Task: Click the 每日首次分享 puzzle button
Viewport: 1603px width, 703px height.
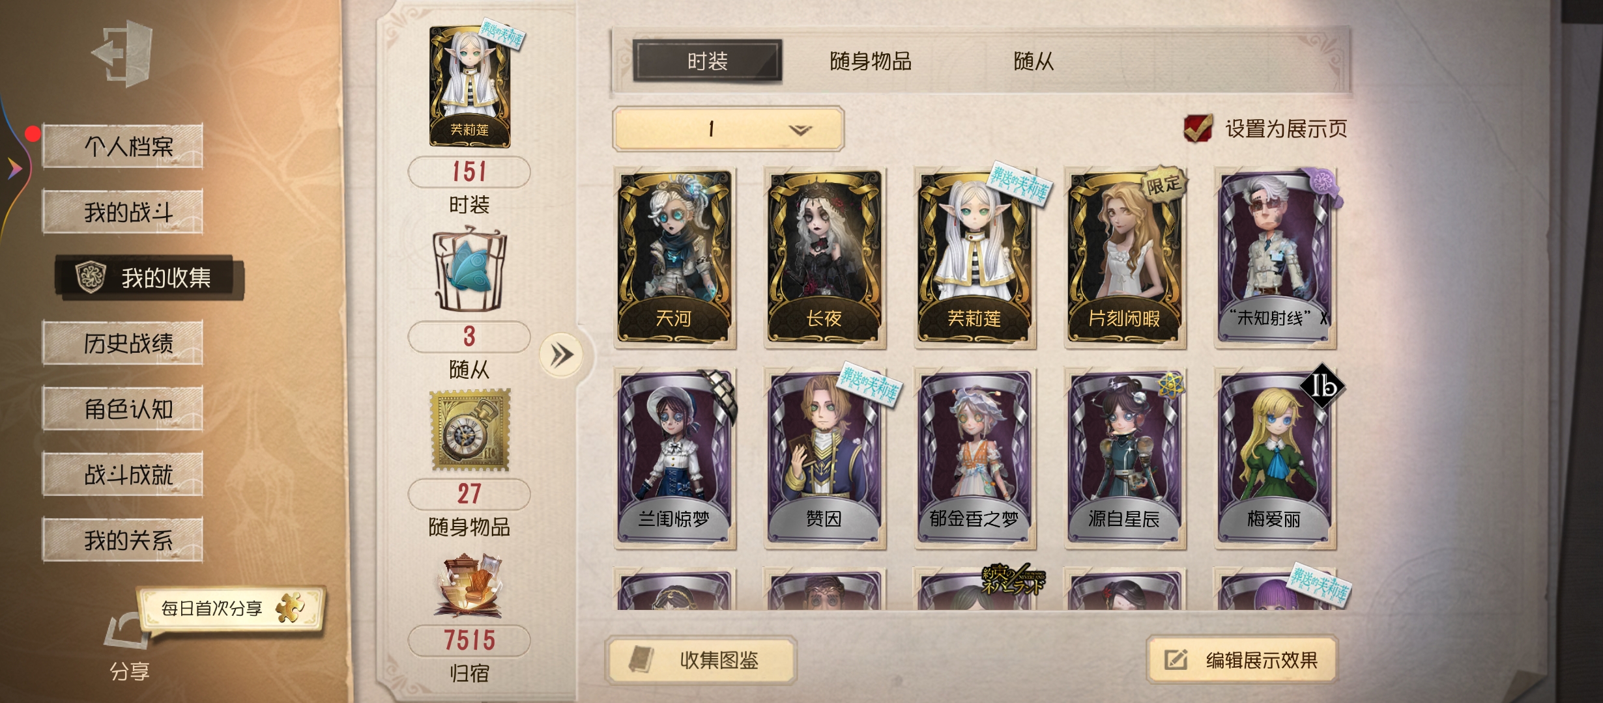Action: pyautogui.click(x=231, y=608)
